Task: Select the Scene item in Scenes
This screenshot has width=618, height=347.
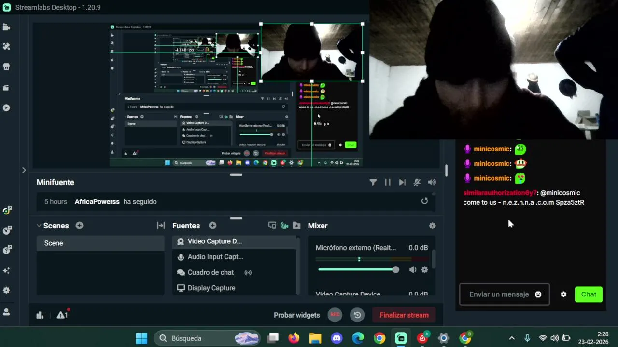Action: tap(100, 243)
